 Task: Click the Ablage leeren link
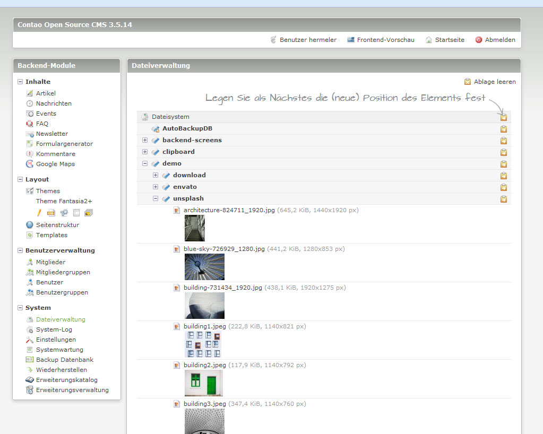pyautogui.click(x=494, y=82)
